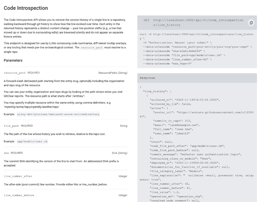Click the line_number_after parameter name

[x=18, y=176]
